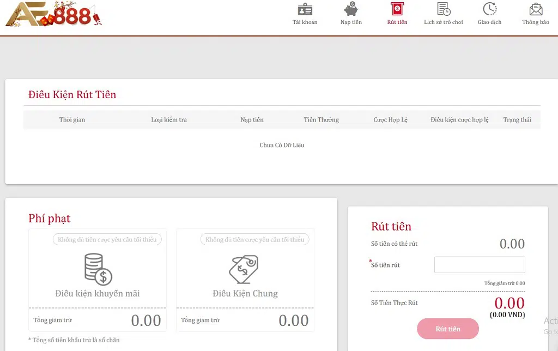The image size is (558, 351).
Task: Focus the Số tiền rút input field
Action: [480, 265]
